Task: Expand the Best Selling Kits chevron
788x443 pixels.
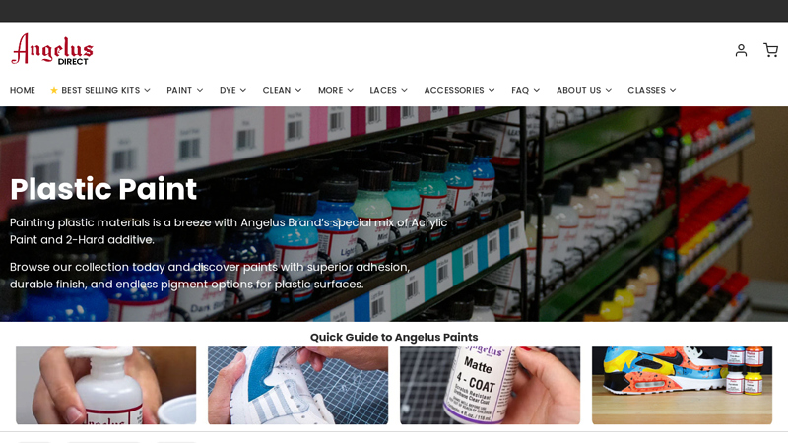Action: tap(147, 90)
